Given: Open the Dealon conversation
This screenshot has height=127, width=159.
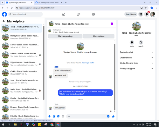Looking at the screenshot, I should tap(21, 108).
